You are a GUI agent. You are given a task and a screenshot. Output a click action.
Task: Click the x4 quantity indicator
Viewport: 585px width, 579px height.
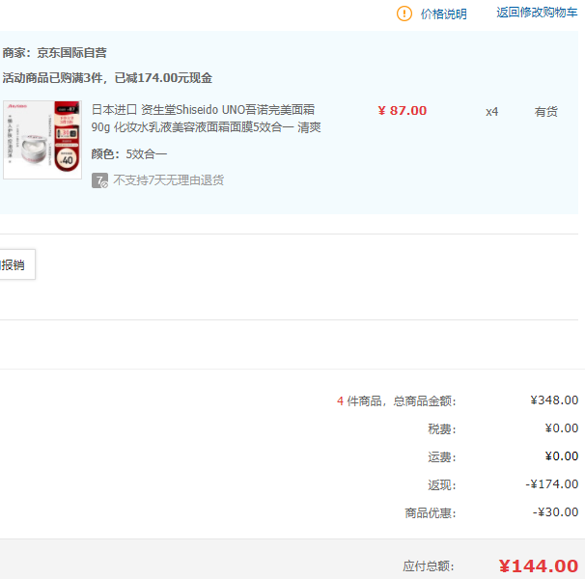click(491, 112)
